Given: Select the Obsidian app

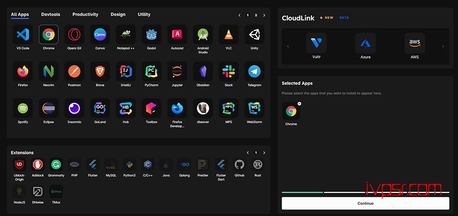Looking at the screenshot, I should click(x=202, y=71).
